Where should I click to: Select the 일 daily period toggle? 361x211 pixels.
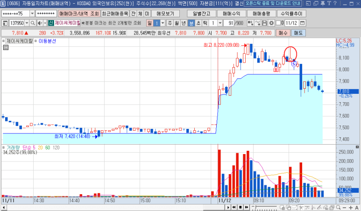[149, 23]
